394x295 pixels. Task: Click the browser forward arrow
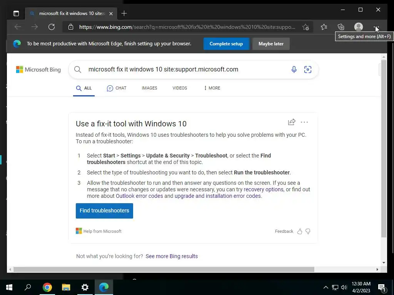(35, 27)
